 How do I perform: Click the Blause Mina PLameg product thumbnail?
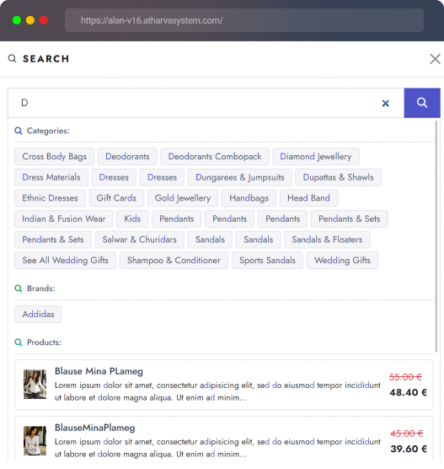35,385
